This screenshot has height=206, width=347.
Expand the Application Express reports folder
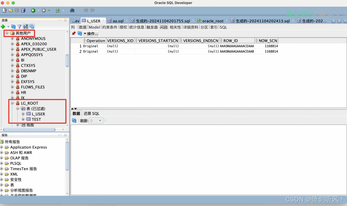(1, 147)
